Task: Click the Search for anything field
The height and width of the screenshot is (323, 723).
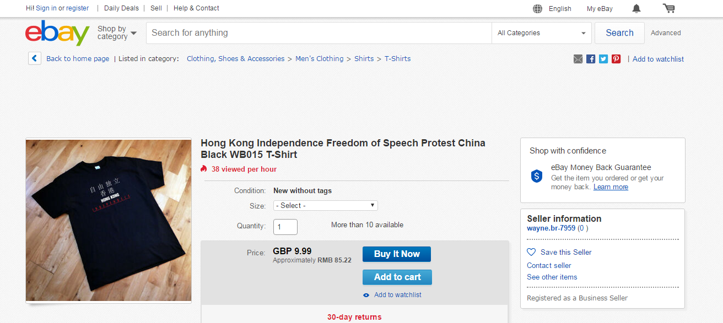Action: [319, 33]
